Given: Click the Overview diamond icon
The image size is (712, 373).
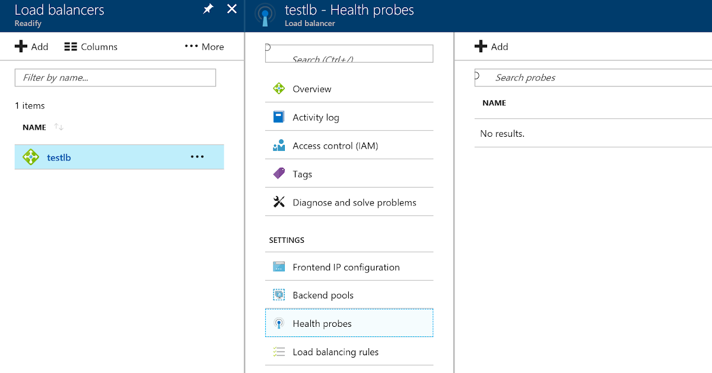Looking at the screenshot, I should [279, 89].
